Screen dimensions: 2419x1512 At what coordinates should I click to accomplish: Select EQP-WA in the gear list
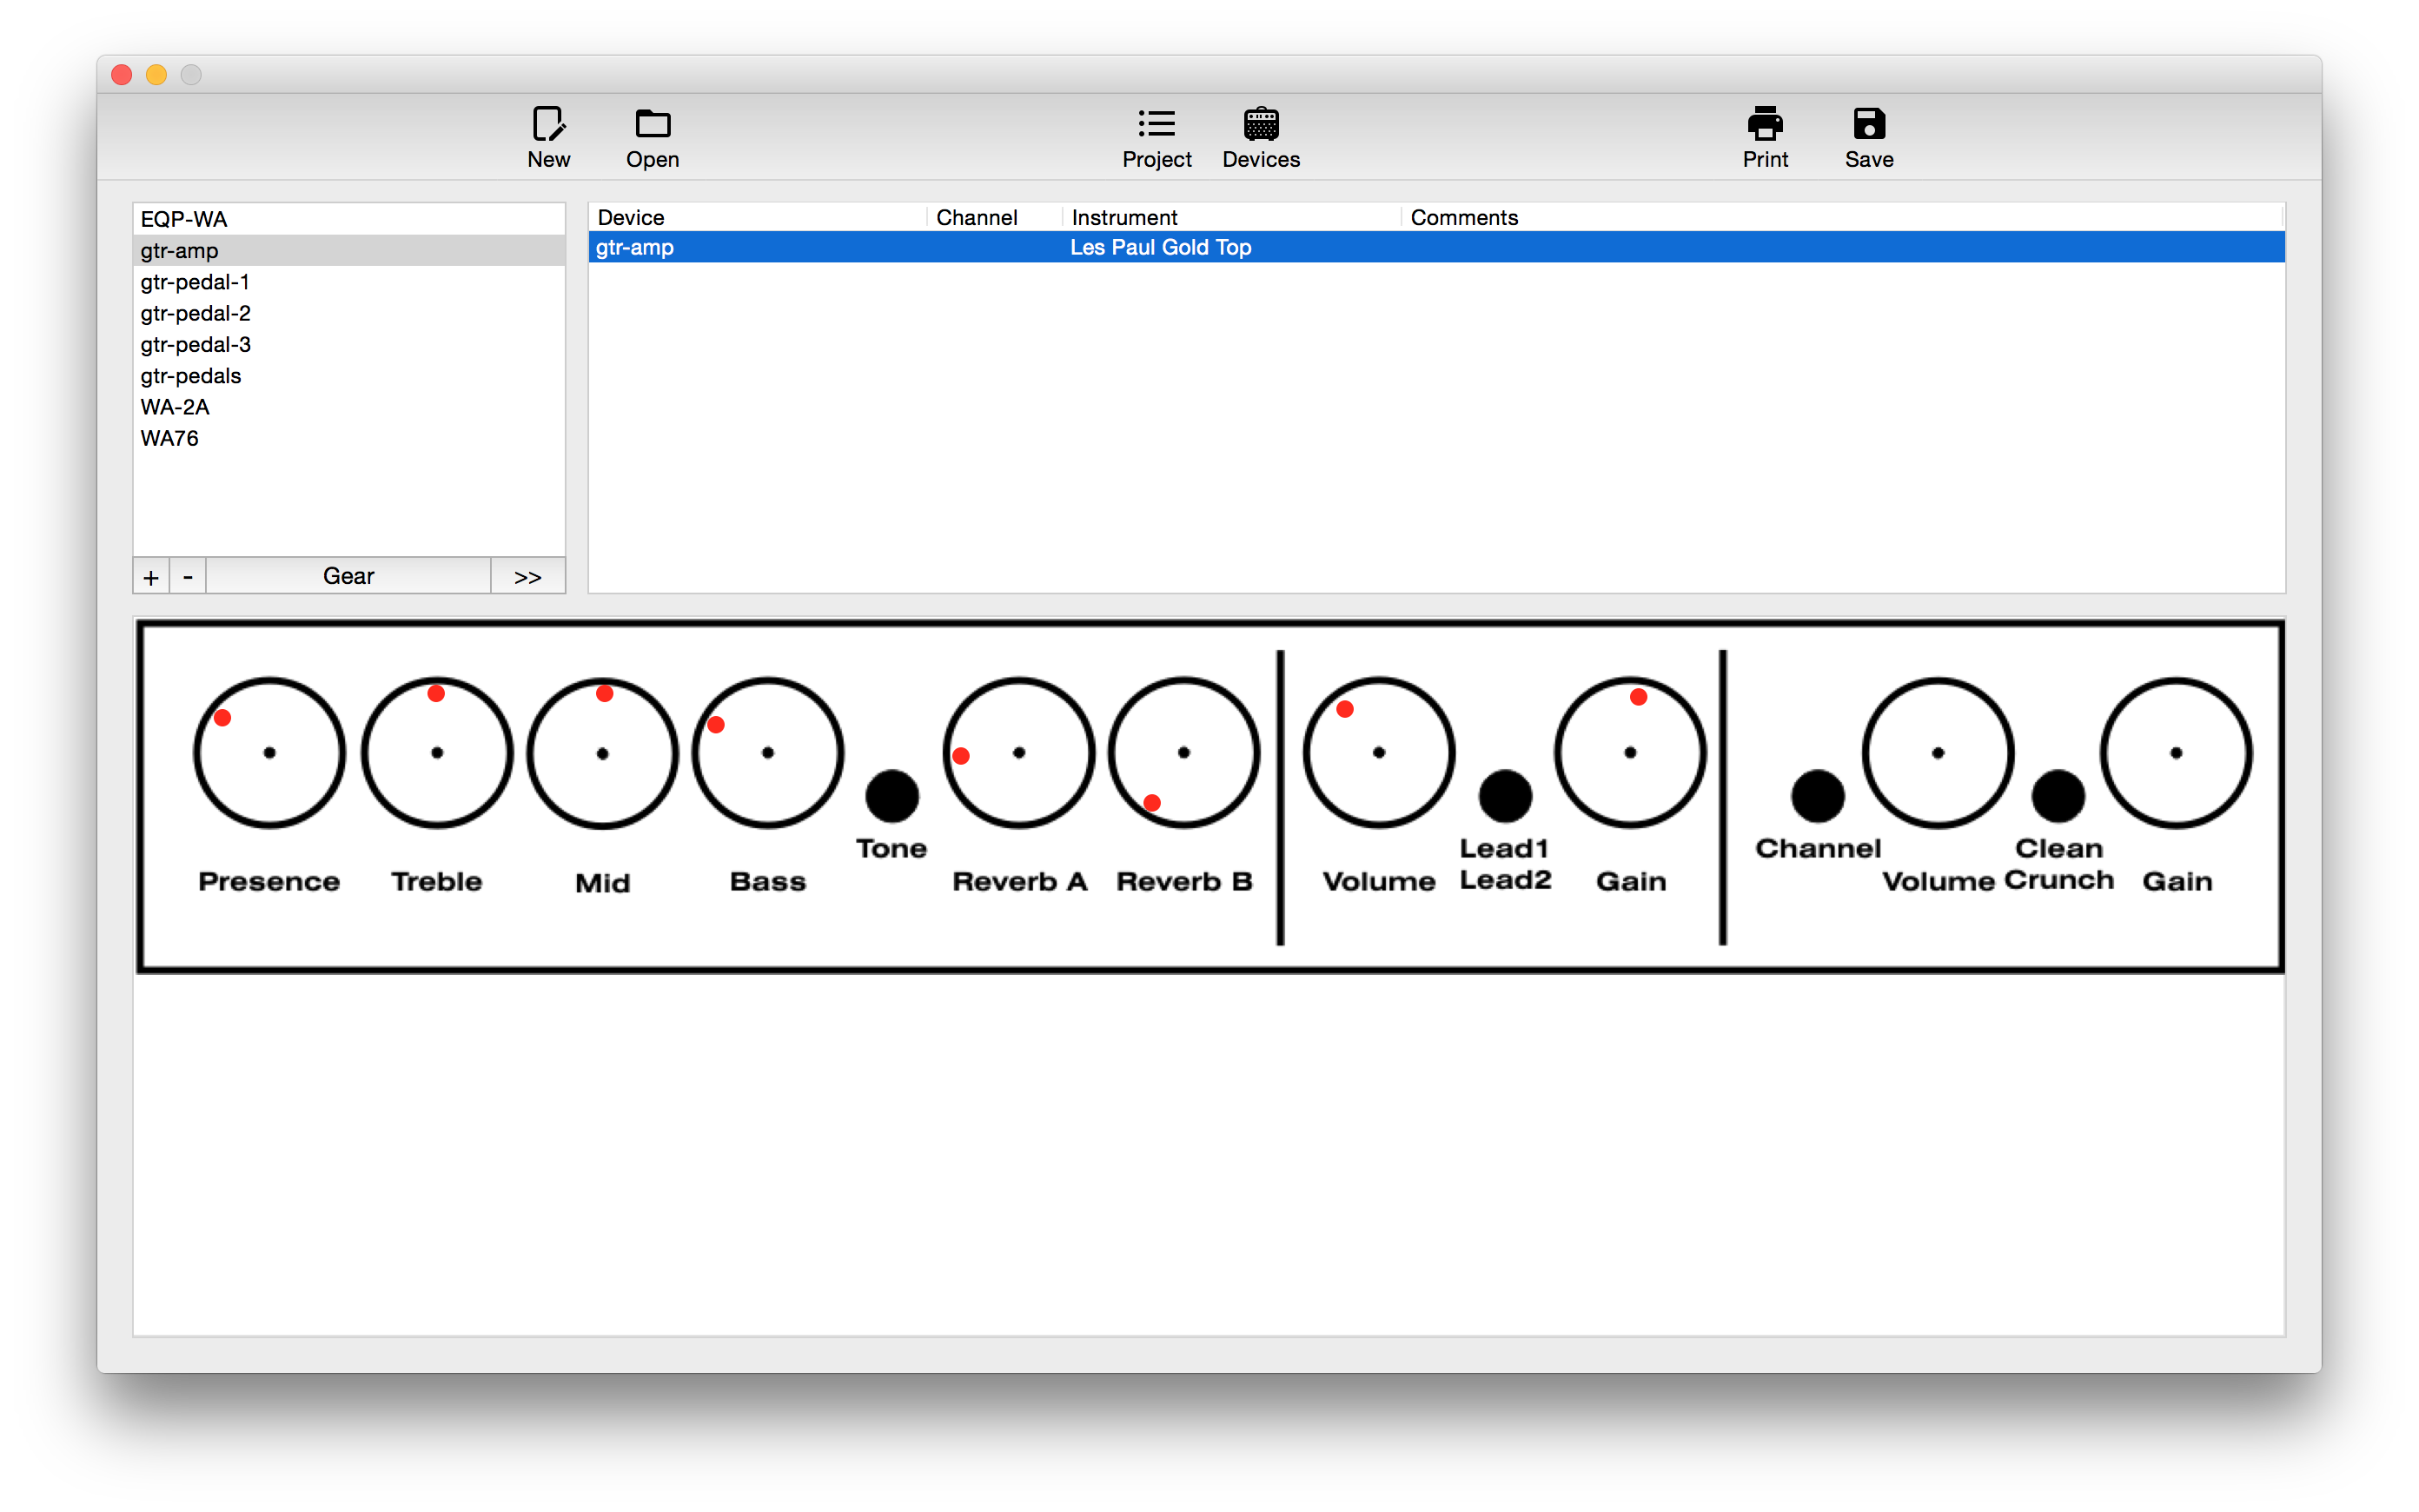(x=348, y=219)
